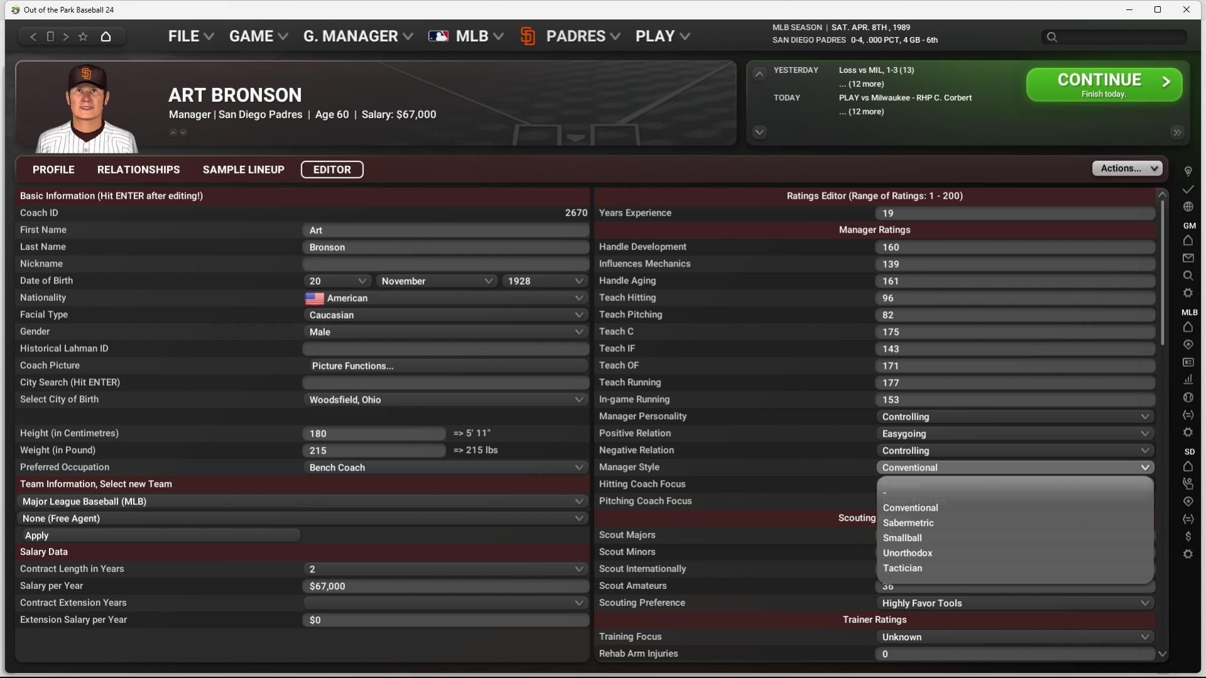Choose Tactician from the Manager Style list
Image resolution: width=1206 pixels, height=678 pixels.
(x=902, y=568)
